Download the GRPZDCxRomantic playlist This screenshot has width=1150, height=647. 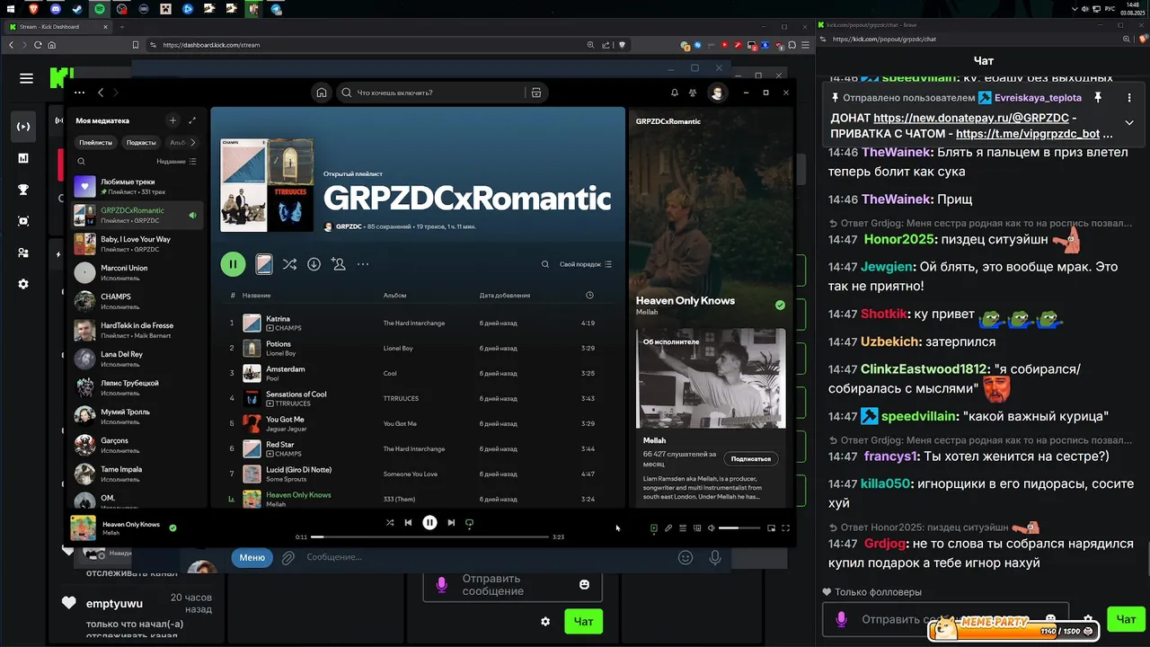point(314,264)
